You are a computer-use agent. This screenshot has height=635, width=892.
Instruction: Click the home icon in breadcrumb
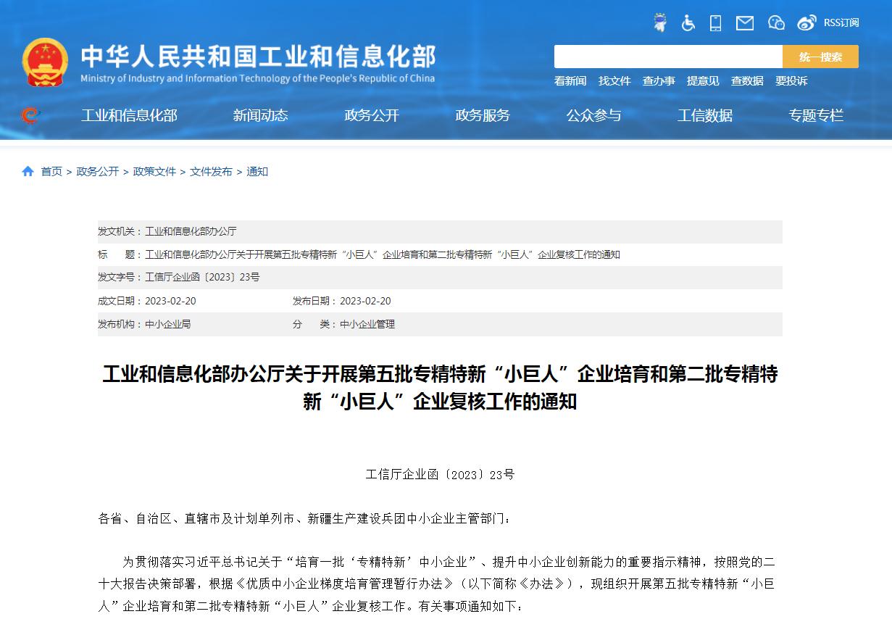tap(28, 172)
